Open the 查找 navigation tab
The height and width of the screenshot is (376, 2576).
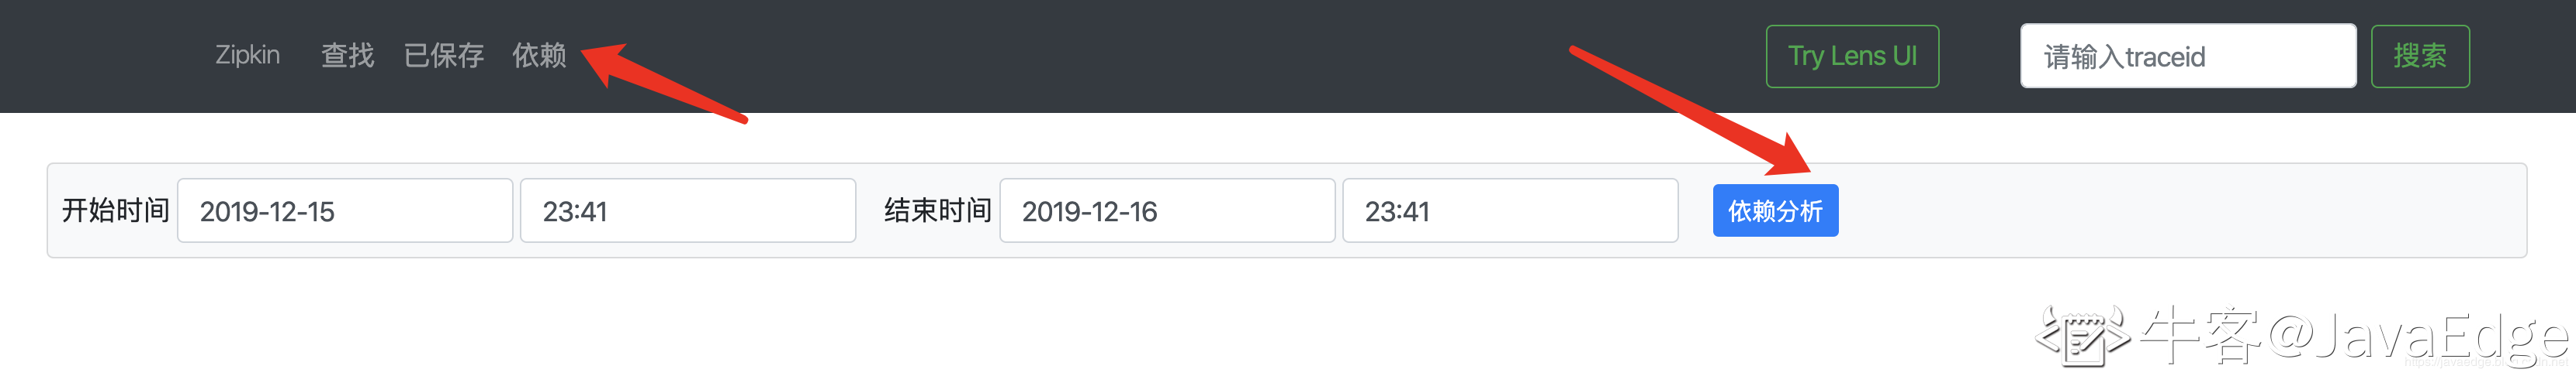tap(347, 55)
